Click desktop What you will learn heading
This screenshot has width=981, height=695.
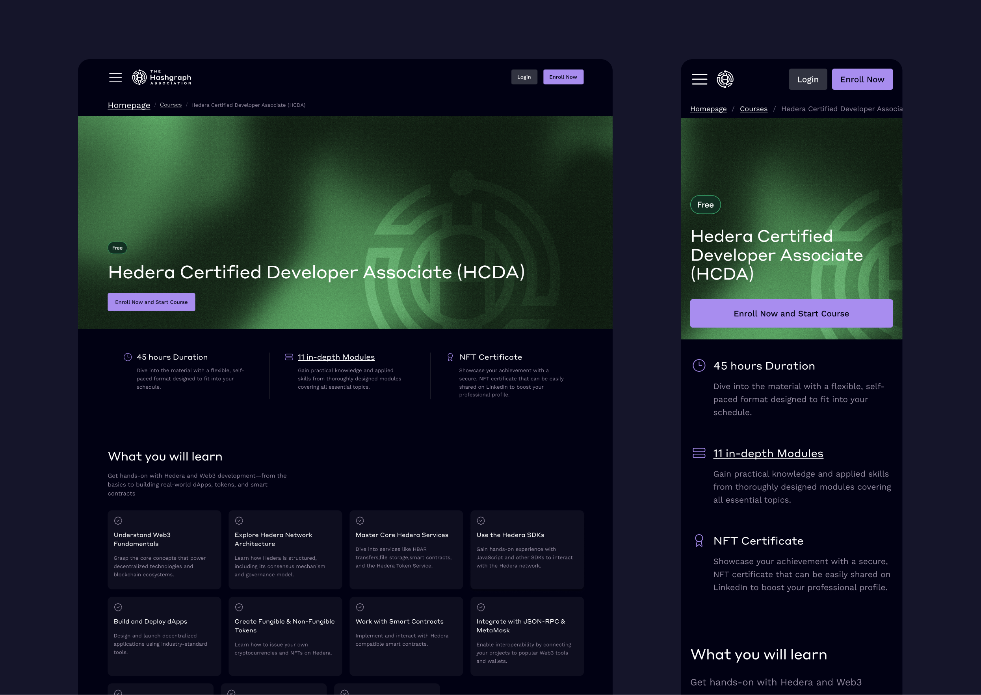[x=165, y=457]
